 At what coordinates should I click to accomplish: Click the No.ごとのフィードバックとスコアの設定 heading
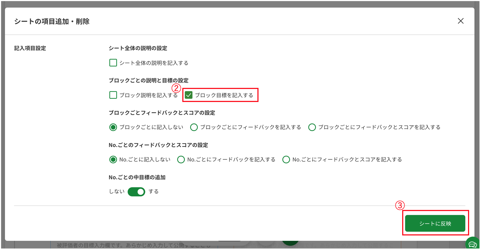tap(158, 145)
